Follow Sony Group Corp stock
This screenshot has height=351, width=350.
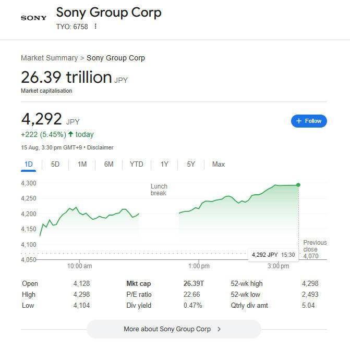coord(309,121)
